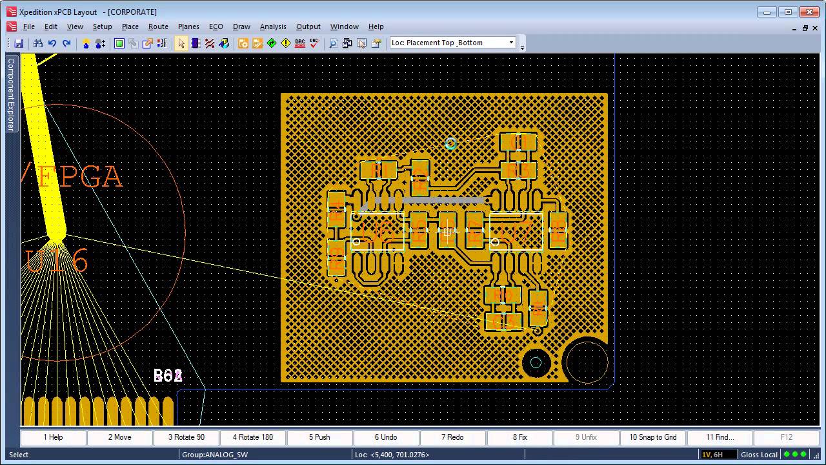Click the orange editor pencil icon
This screenshot has width=826, height=465.
pyautogui.click(x=257, y=43)
